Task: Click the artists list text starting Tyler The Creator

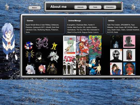Action: point(123,29)
